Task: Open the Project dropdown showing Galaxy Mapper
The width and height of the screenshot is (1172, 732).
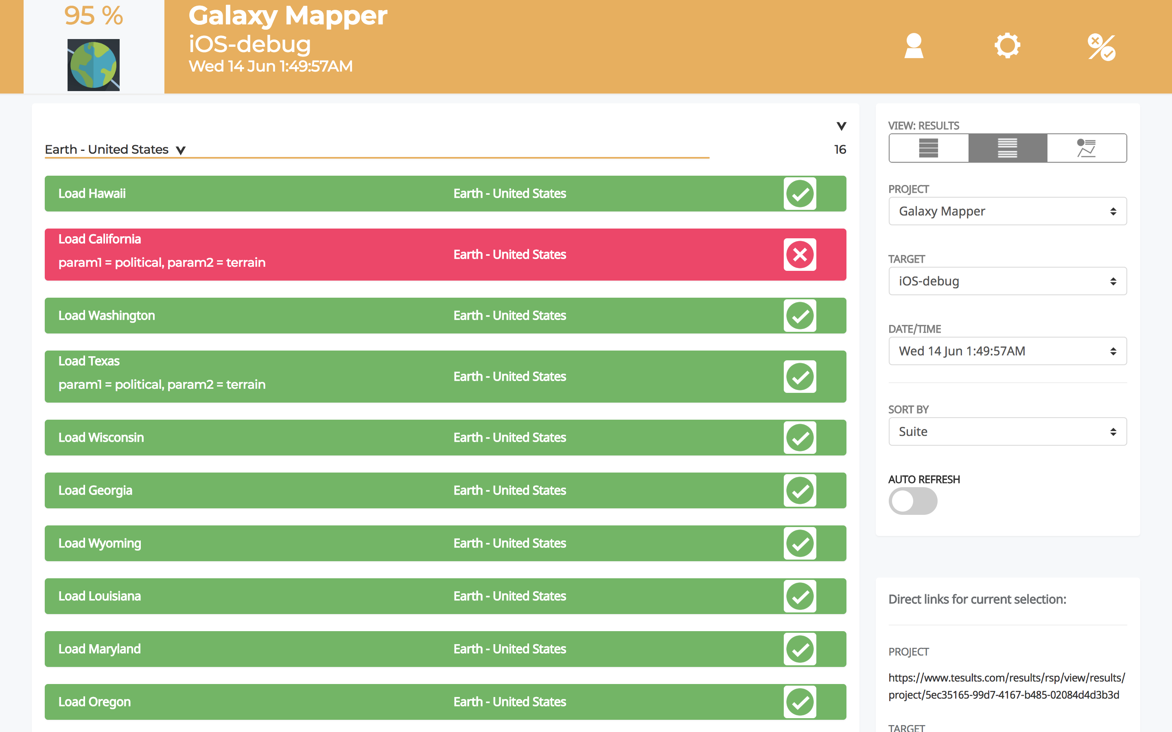Action: [1007, 211]
